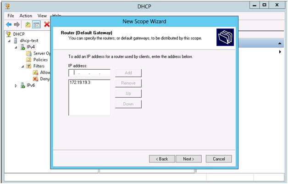Select the Filters tree label
This screenshot has height=184, width=288.
[x=39, y=66]
